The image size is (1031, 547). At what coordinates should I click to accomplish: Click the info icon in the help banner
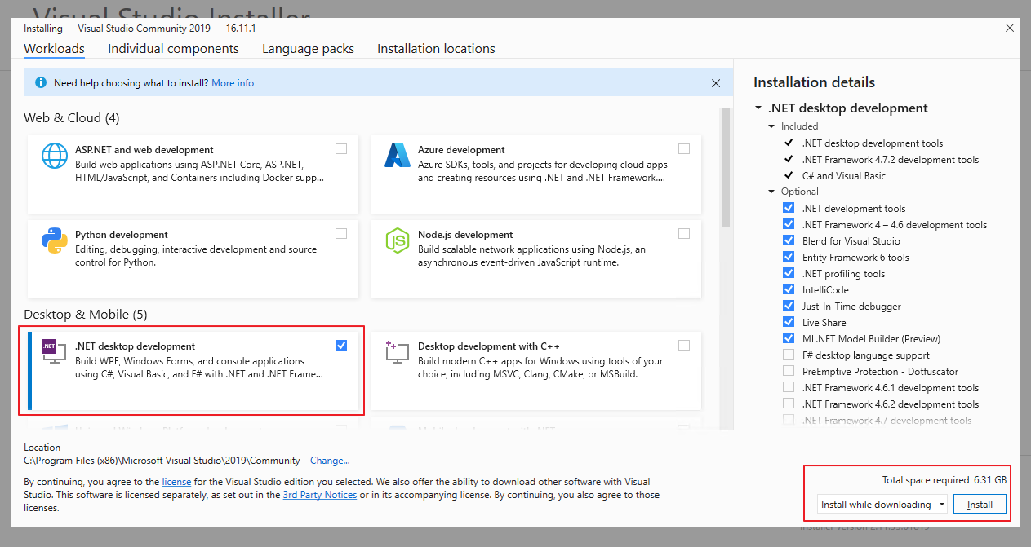(x=40, y=82)
